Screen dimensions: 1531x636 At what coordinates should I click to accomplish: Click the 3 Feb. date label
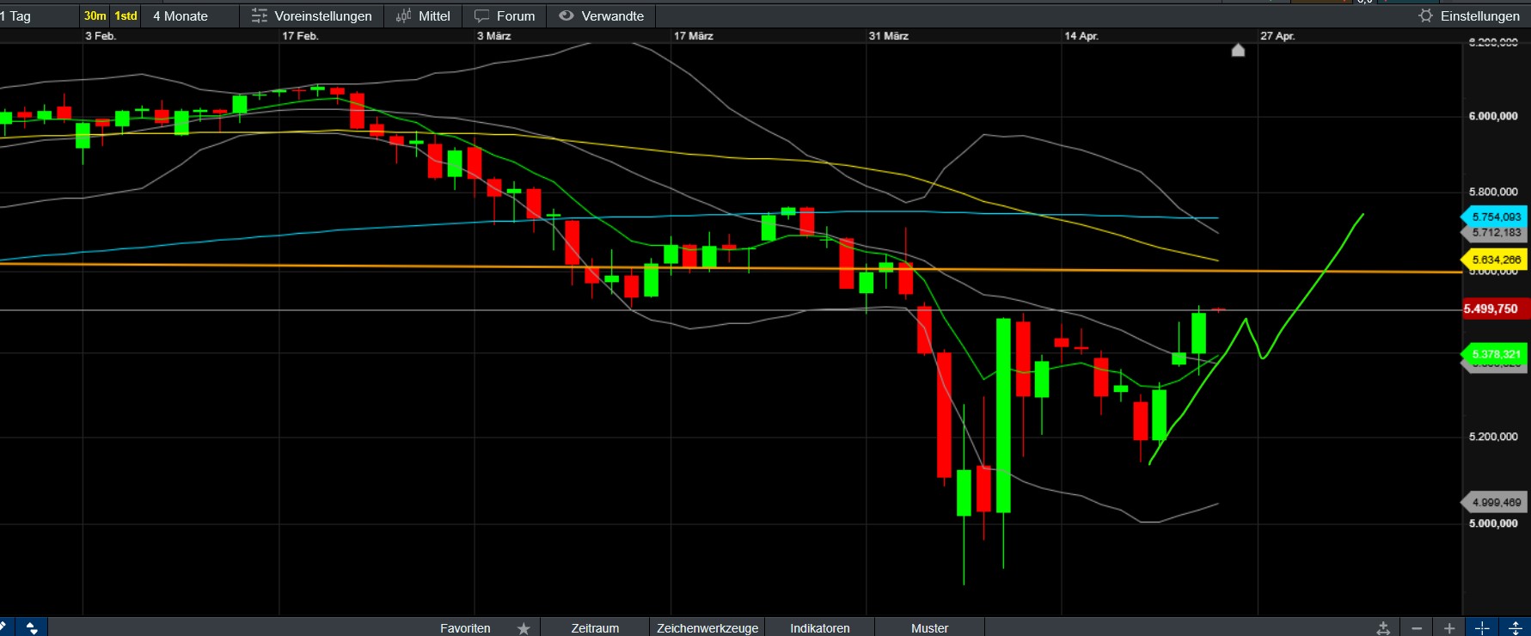pyautogui.click(x=101, y=36)
